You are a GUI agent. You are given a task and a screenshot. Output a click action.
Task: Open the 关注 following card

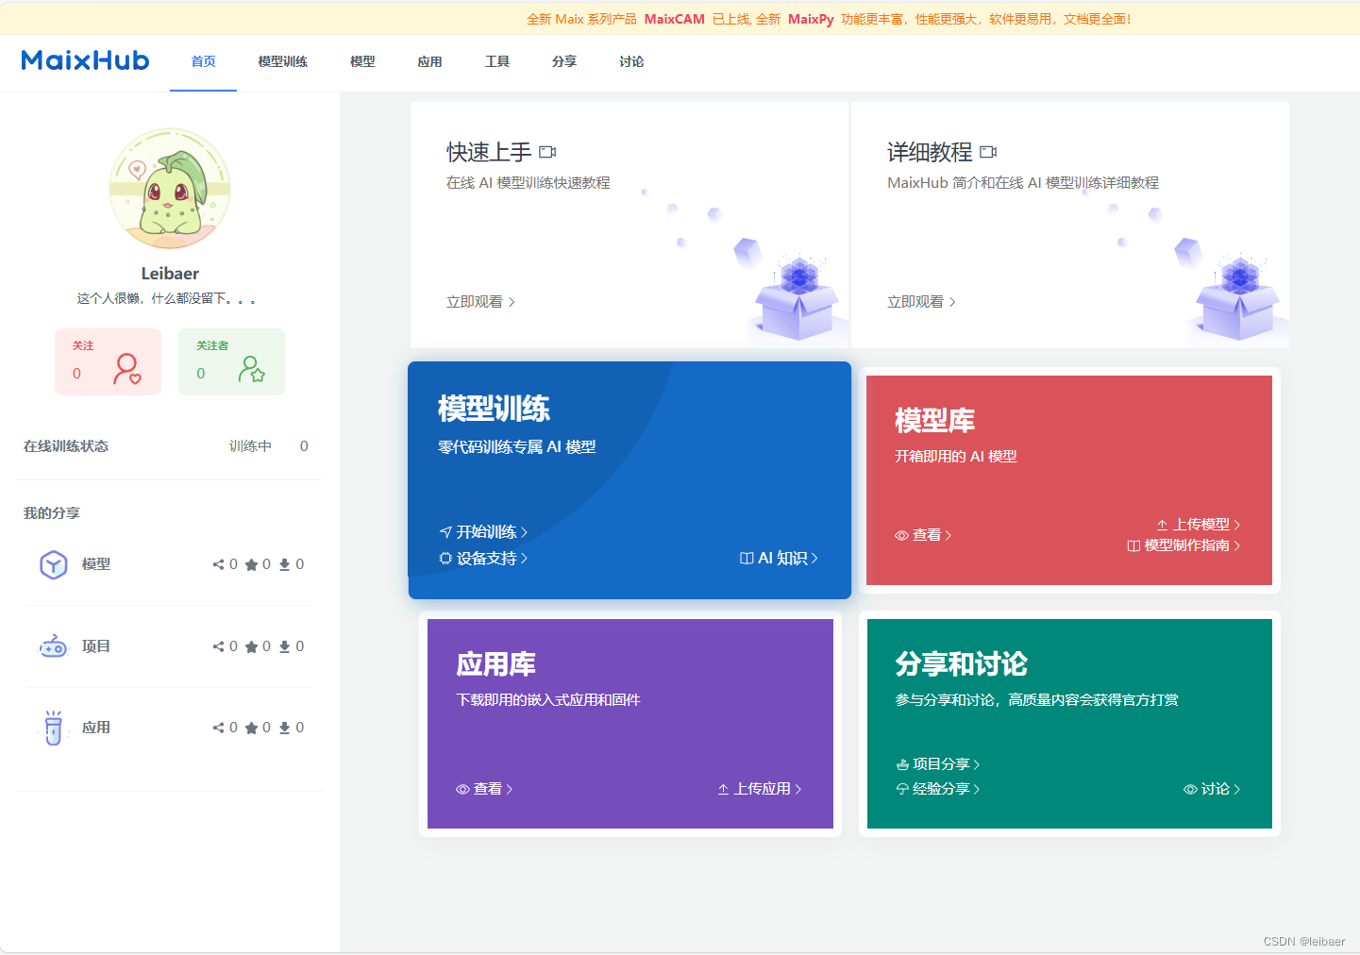click(108, 361)
